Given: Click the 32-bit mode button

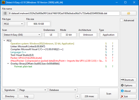Looking at the screenshot, I should tap(69, 35).
